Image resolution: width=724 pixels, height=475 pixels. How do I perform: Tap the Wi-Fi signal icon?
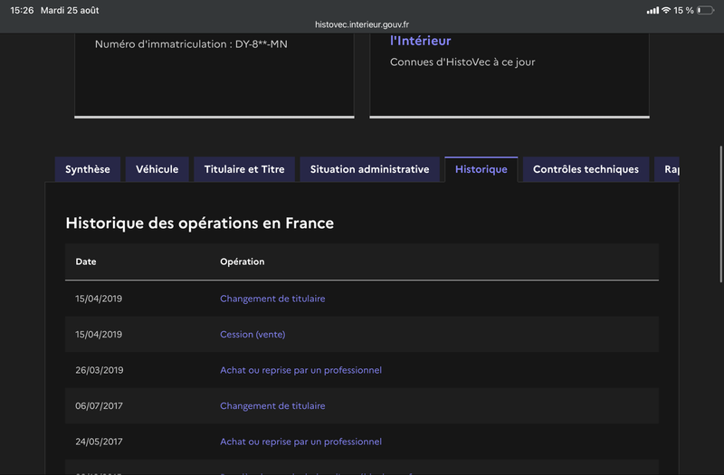[x=666, y=10]
